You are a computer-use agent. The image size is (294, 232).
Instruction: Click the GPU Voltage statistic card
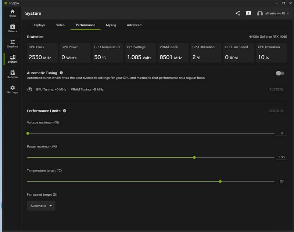point(140,53)
